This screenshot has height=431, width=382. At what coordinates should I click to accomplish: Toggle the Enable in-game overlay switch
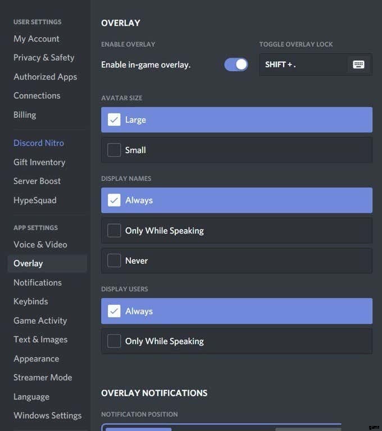point(236,65)
